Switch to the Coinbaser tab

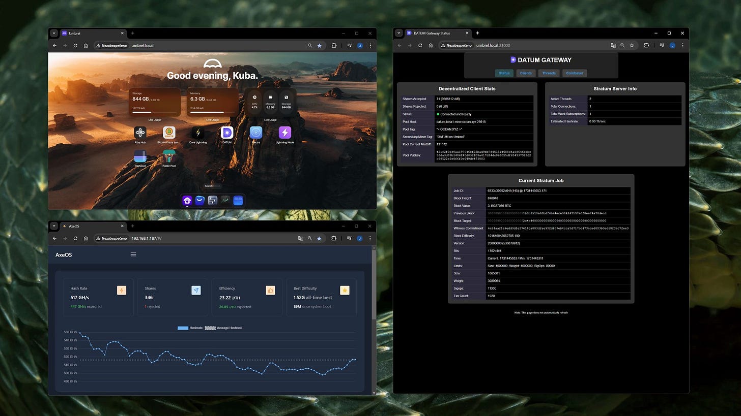point(575,73)
